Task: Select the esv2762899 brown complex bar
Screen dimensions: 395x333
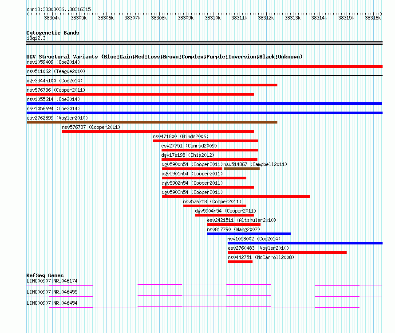Action: (152, 122)
